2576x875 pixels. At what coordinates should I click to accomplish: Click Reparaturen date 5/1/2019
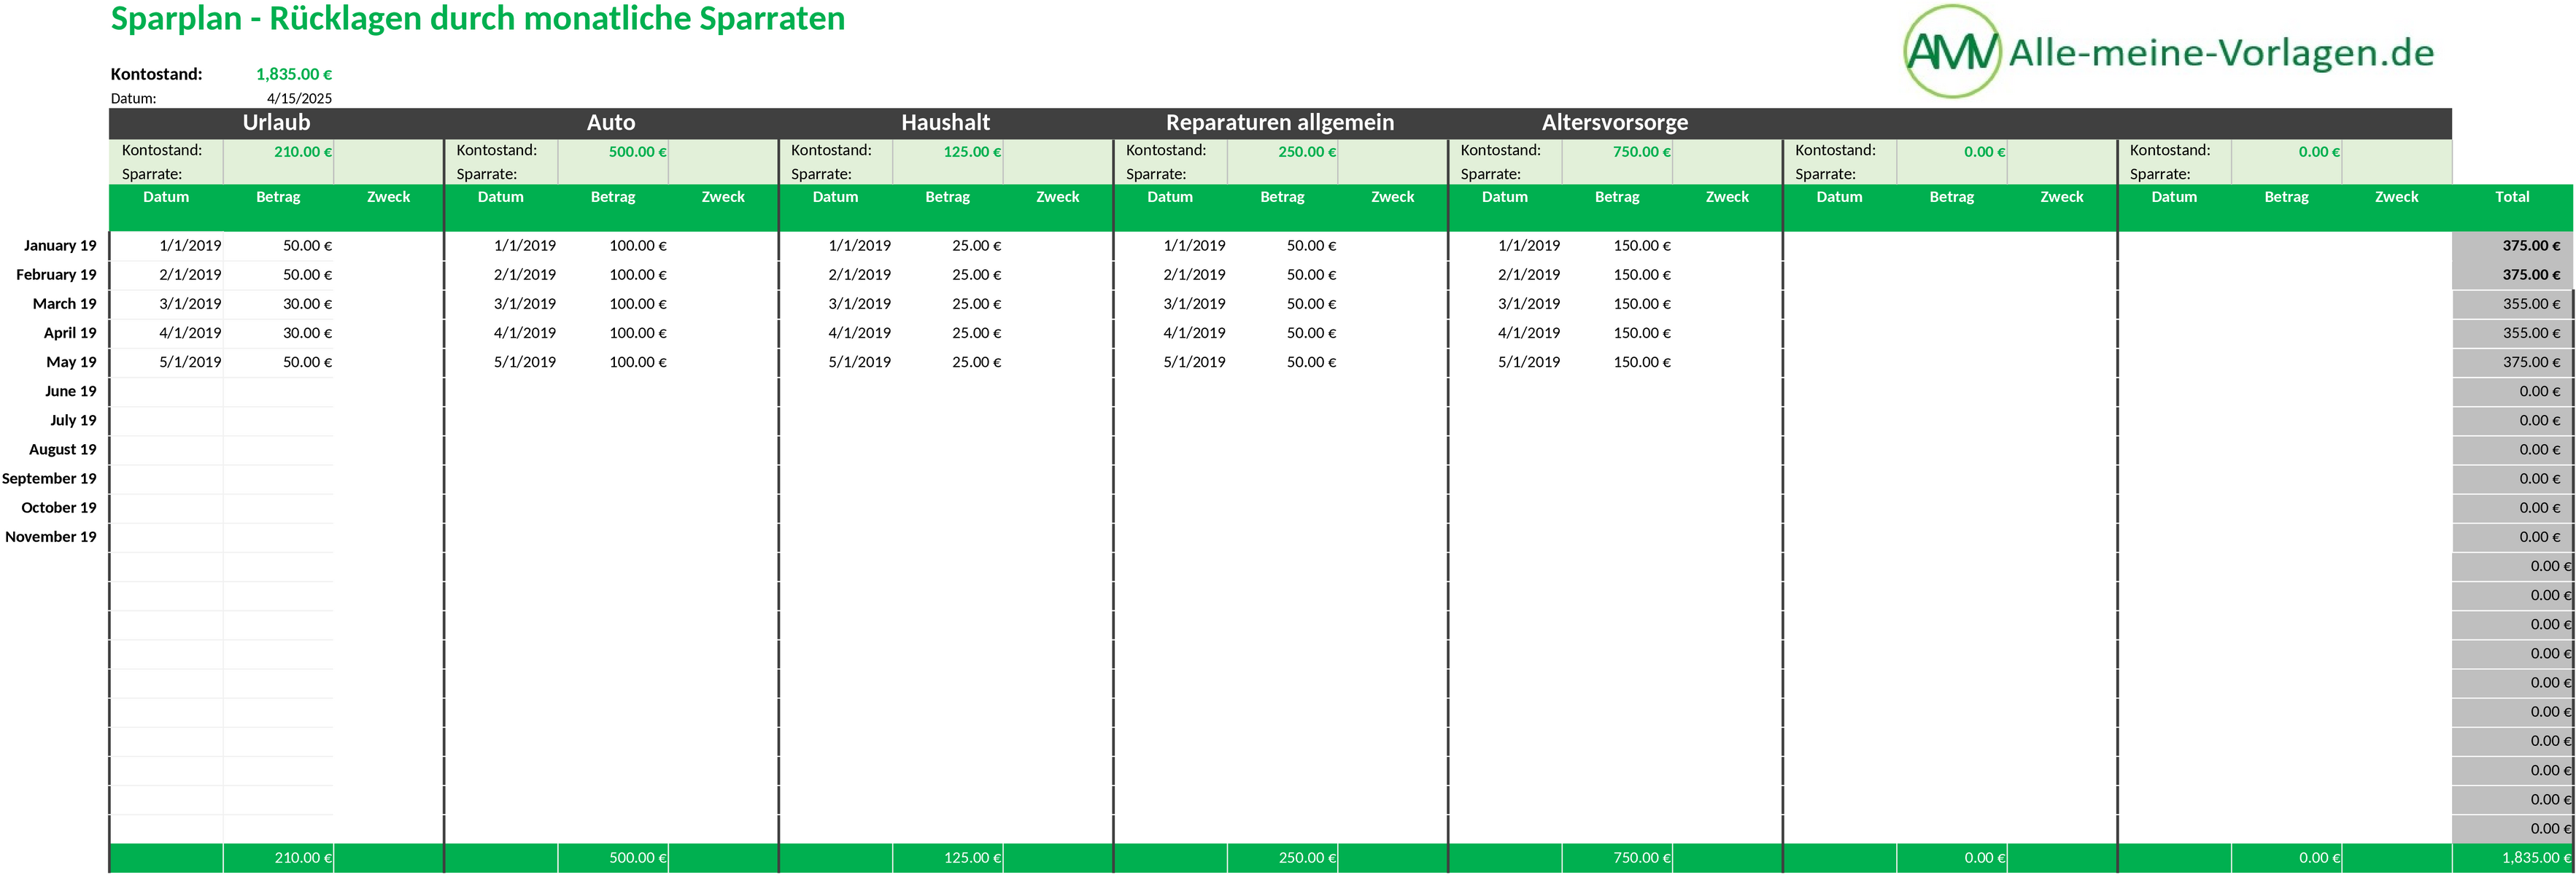(x=1194, y=362)
